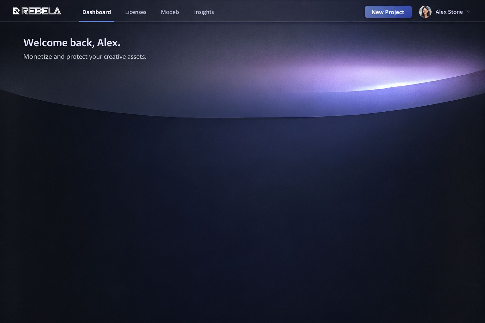The height and width of the screenshot is (323, 485).
Task: Open the Dashboard tab
Action: pos(97,12)
